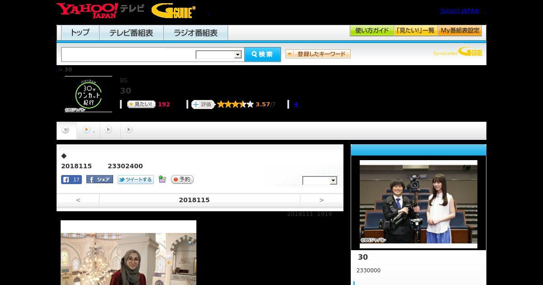
Task: Click the sidebar program title 30
Action: (x=363, y=257)
